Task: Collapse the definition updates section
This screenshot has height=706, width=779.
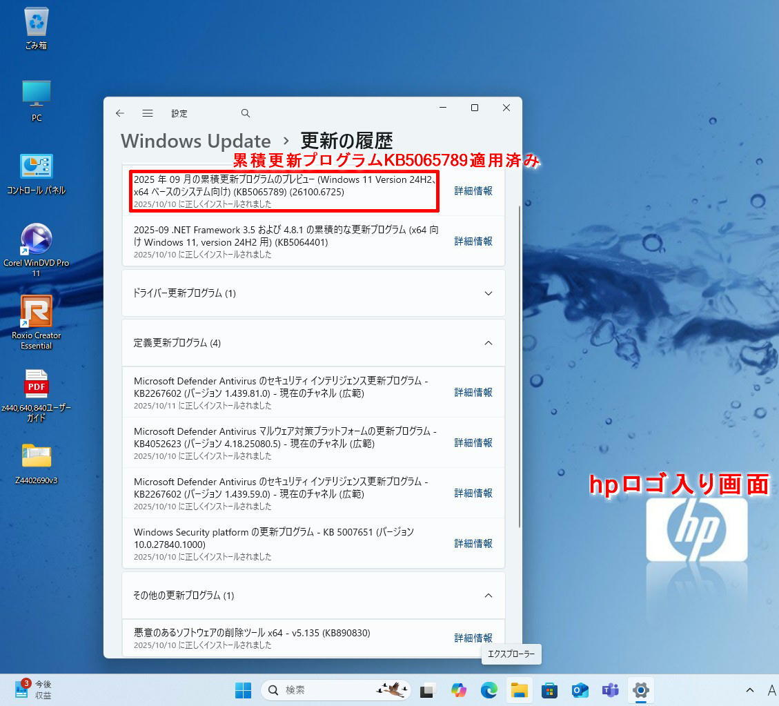Action: [x=489, y=343]
